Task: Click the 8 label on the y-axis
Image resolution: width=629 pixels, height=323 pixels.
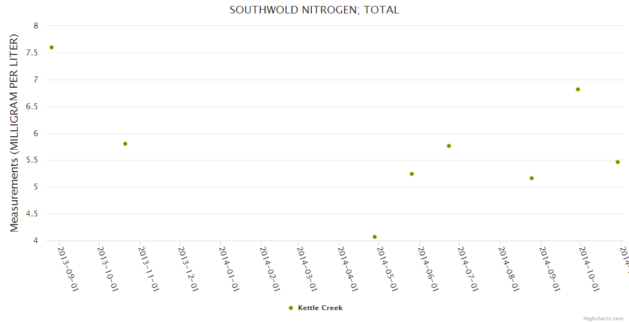Action: click(35, 26)
